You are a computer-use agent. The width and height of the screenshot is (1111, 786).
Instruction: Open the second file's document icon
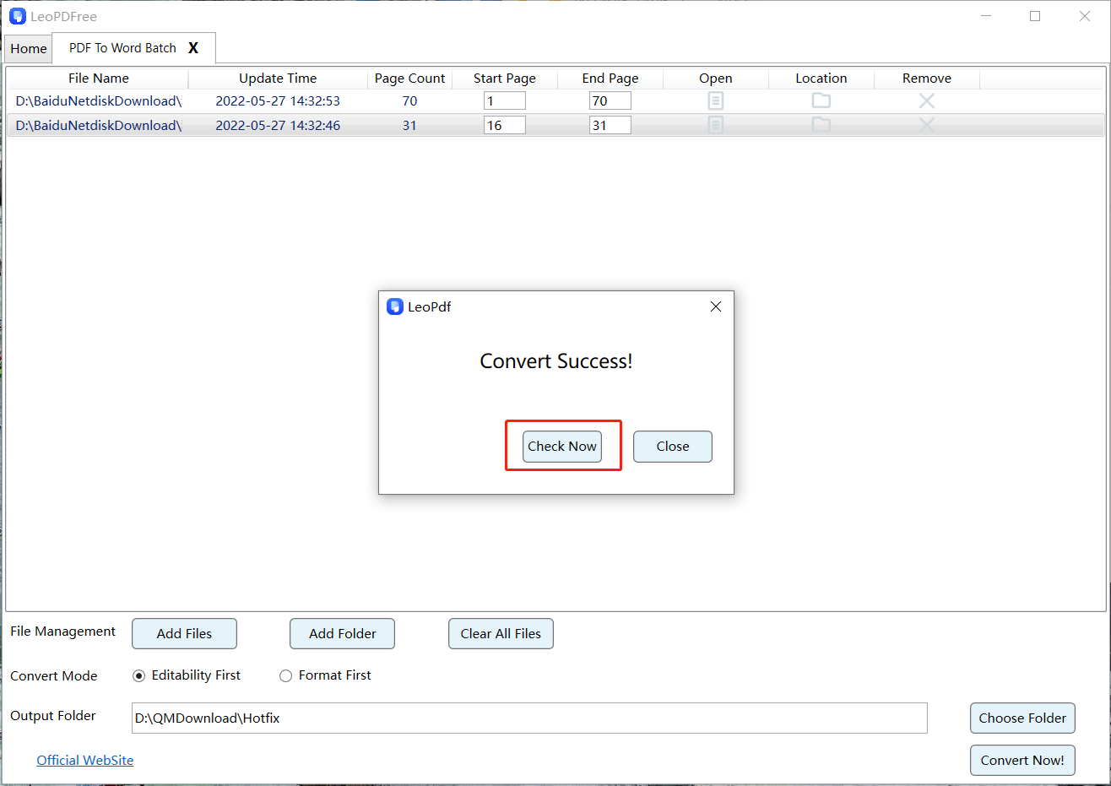pyautogui.click(x=715, y=125)
